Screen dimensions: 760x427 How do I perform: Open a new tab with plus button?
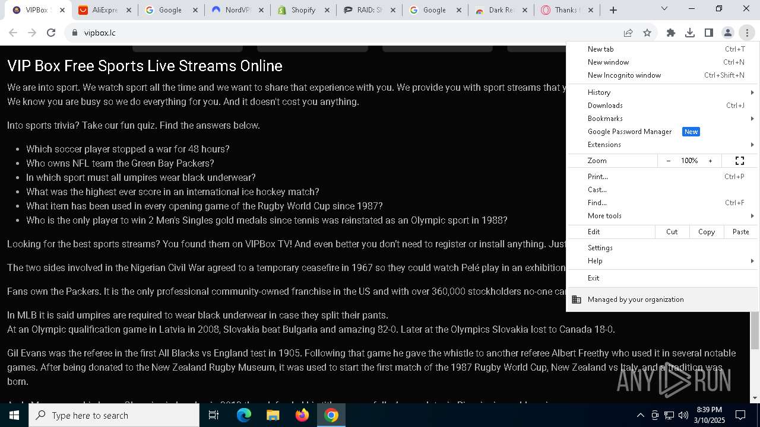click(x=613, y=9)
